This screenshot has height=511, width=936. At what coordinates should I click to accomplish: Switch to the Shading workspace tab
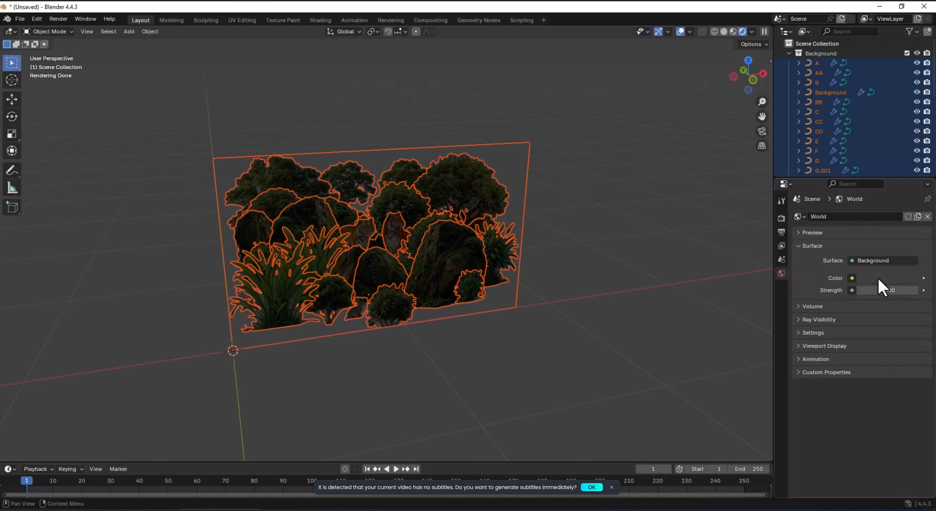pyautogui.click(x=320, y=20)
